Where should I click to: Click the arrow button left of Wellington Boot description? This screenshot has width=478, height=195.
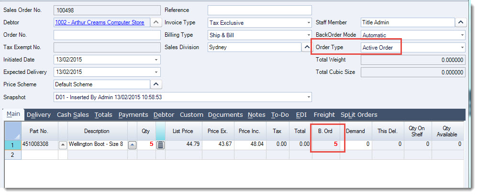coord(63,145)
